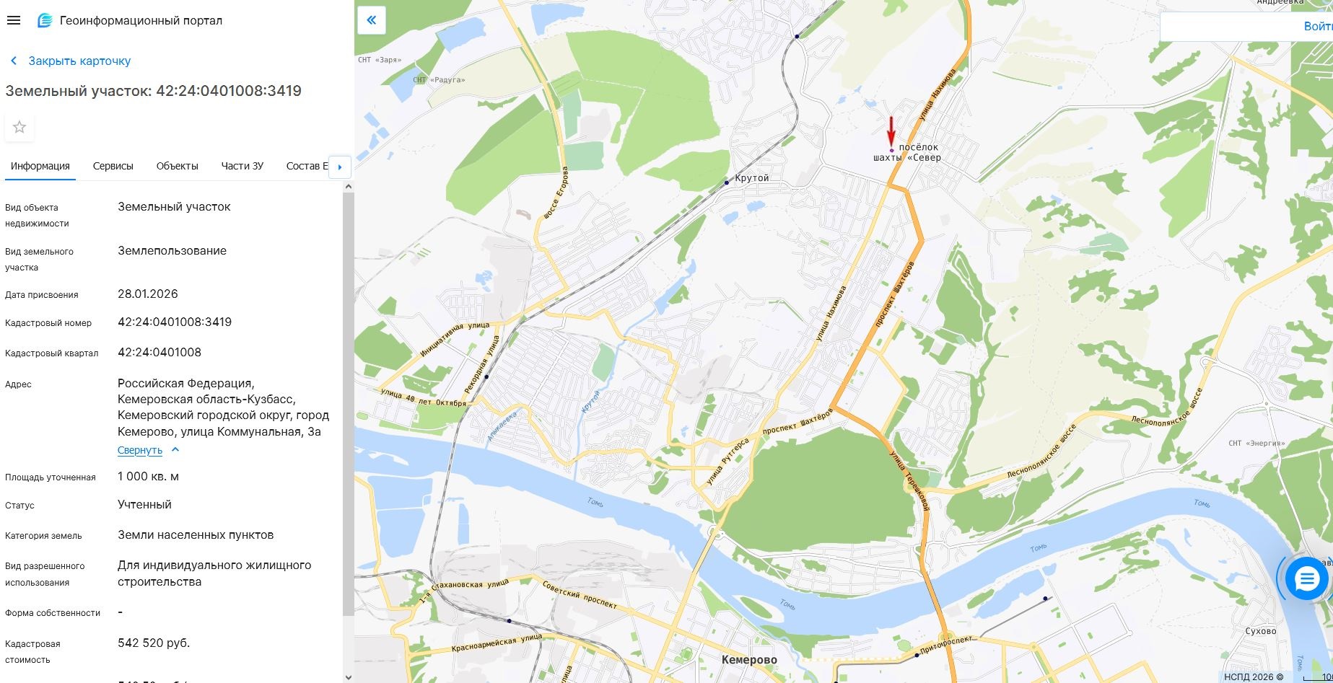Image resolution: width=1333 pixels, height=683 pixels.
Task: Show more tabs using right arrow
Action: tap(340, 167)
